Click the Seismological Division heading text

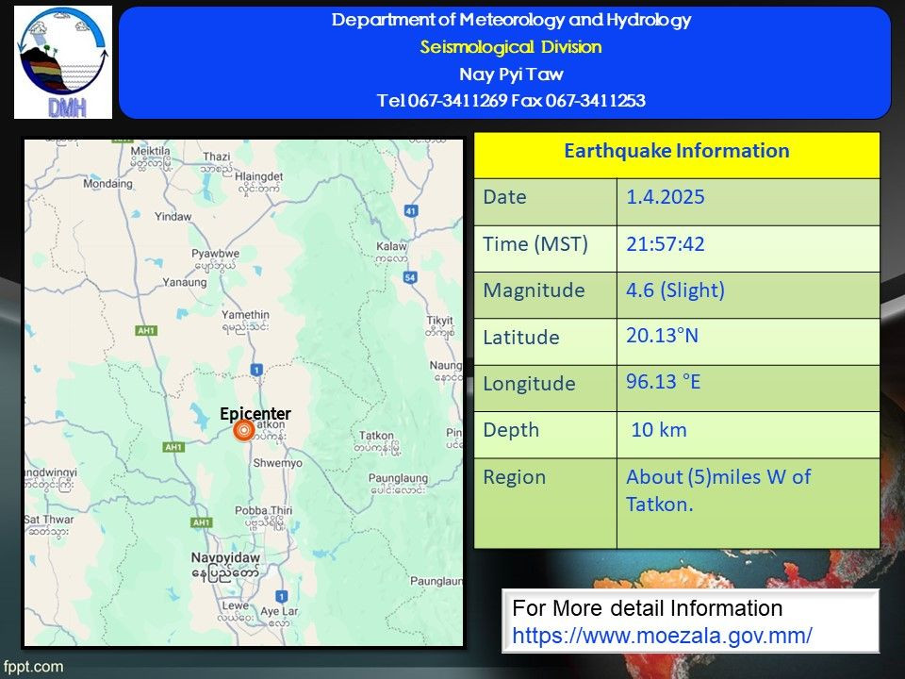[x=511, y=47]
